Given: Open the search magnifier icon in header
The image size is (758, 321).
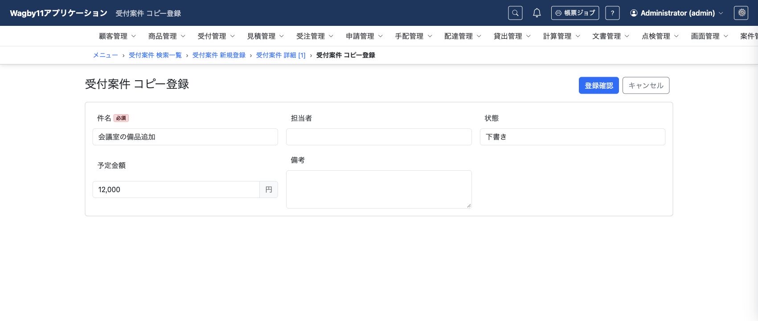Looking at the screenshot, I should (x=515, y=13).
